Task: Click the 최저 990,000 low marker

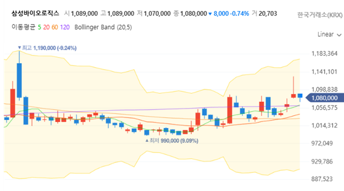Action: click(172, 141)
